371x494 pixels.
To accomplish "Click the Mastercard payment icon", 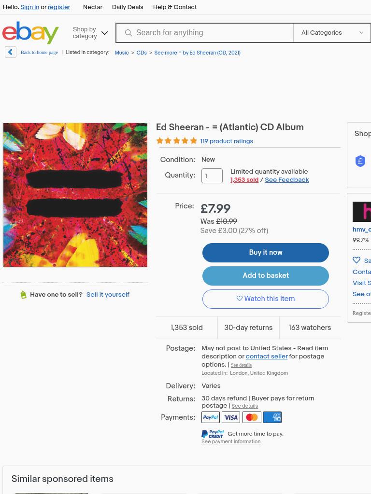I will 252,417.
